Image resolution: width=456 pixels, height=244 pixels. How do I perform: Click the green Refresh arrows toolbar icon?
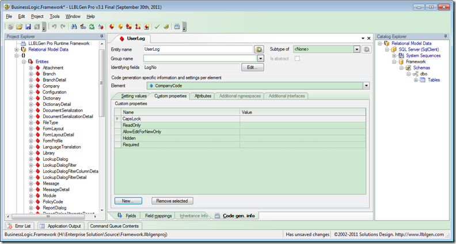(92, 26)
